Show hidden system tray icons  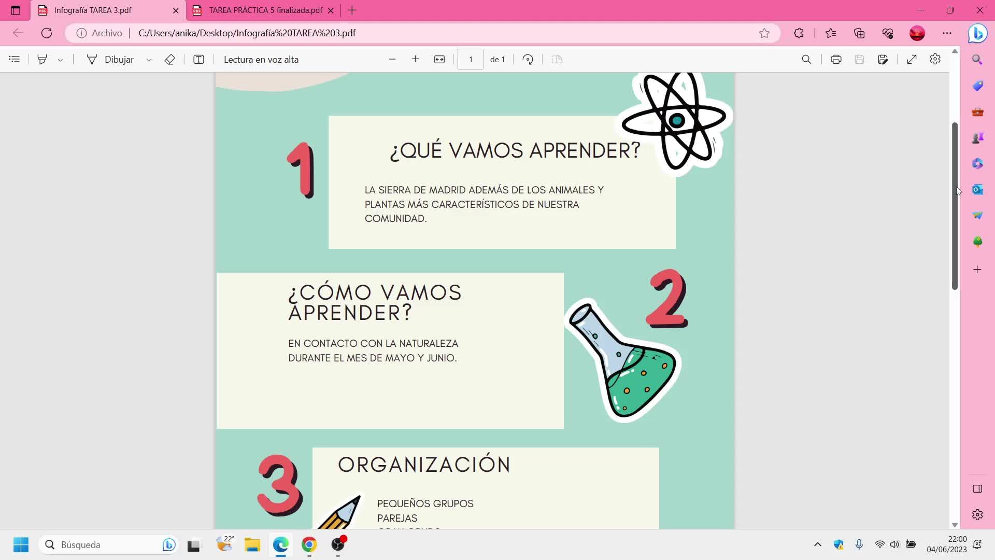click(817, 544)
